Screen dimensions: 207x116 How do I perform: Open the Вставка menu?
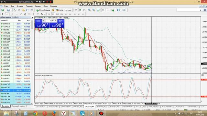coord(20,6)
